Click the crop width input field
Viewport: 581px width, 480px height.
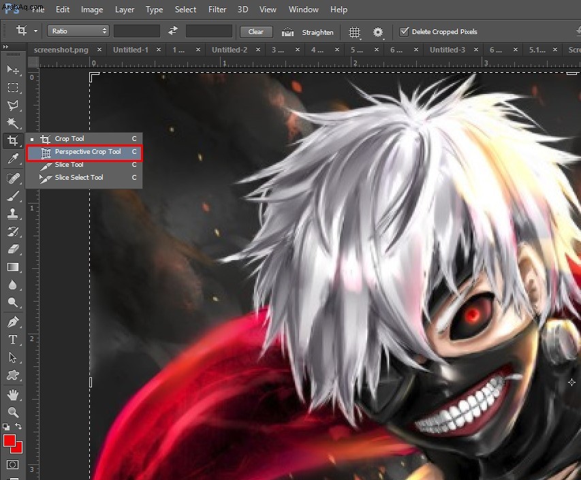137,31
